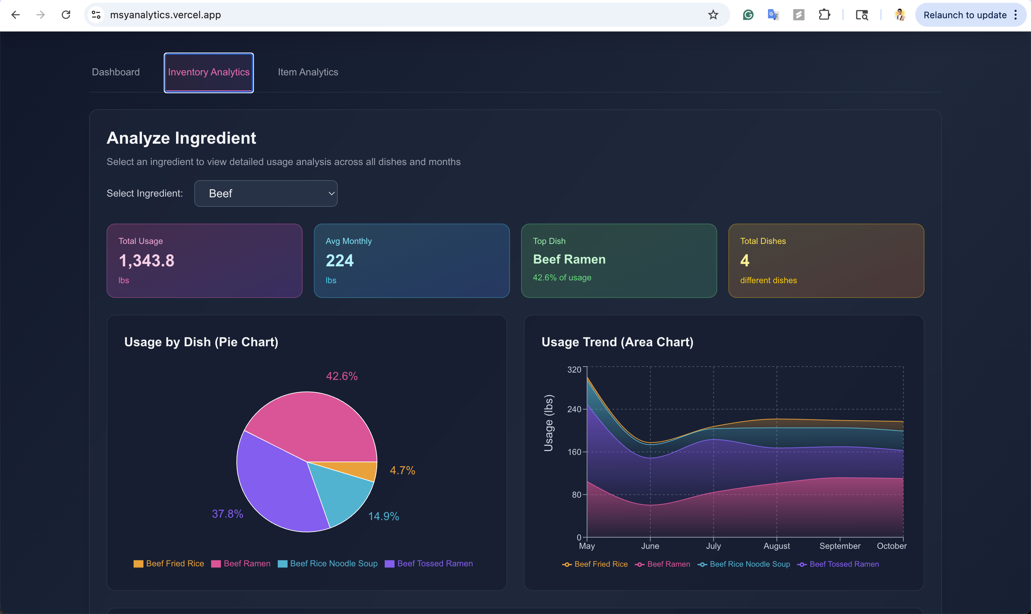Image resolution: width=1031 pixels, height=614 pixels.
Task: Click the browser back arrow
Action: click(x=15, y=15)
